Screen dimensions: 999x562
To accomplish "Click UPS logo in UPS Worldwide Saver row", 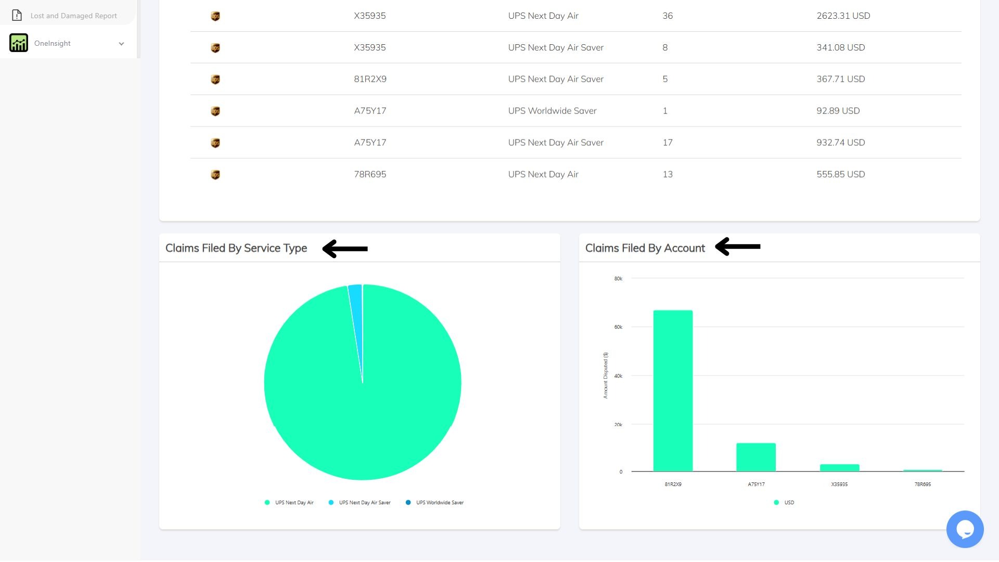I will click(215, 111).
